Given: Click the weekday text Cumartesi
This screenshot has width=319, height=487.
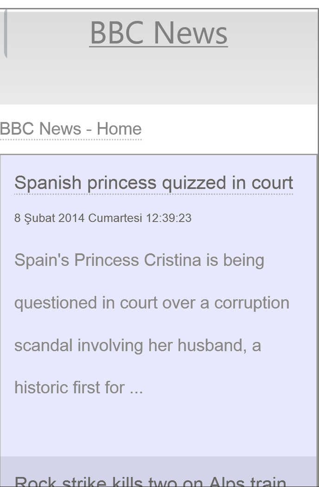Looking at the screenshot, I should (x=115, y=218).
